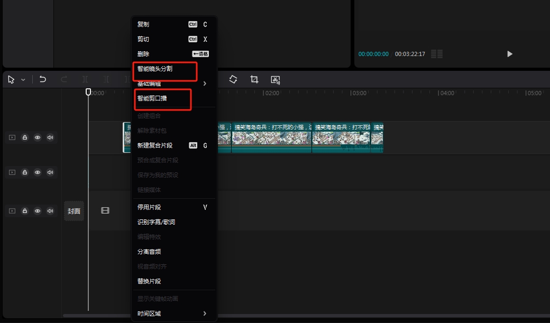Choose 新建复合片段 in the menu

coord(174,145)
